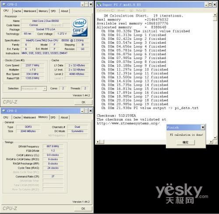The height and width of the screenshot is (214, 219).
Task: Click the 'Checksum: 51D159EA' line
Action: [117, 116]
